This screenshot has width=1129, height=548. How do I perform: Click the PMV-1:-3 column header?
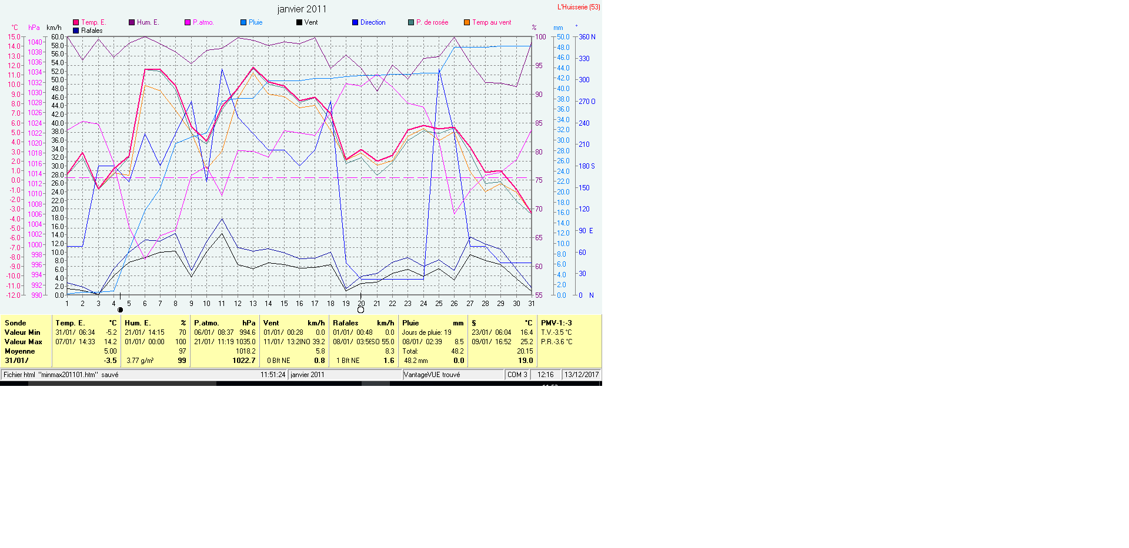pos(556,323)
